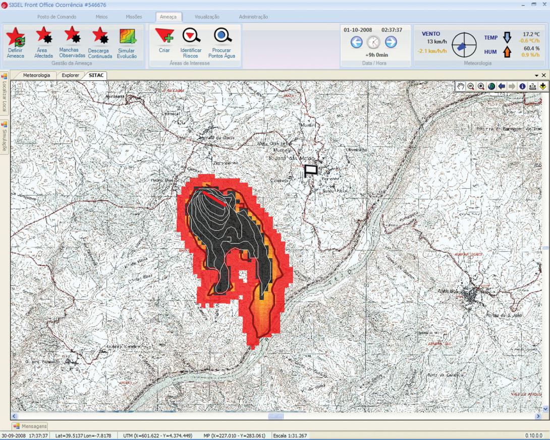Click the Escala 1:31.267 status entry
Viewport: 550px width, 440px height.
pos(290,435)
